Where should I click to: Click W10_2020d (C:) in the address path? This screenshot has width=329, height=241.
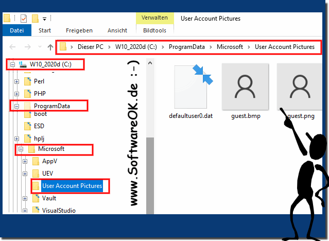pos(136,47)
